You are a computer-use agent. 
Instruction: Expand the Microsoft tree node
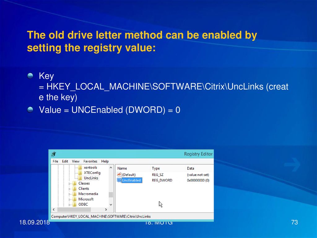[70, 200]
